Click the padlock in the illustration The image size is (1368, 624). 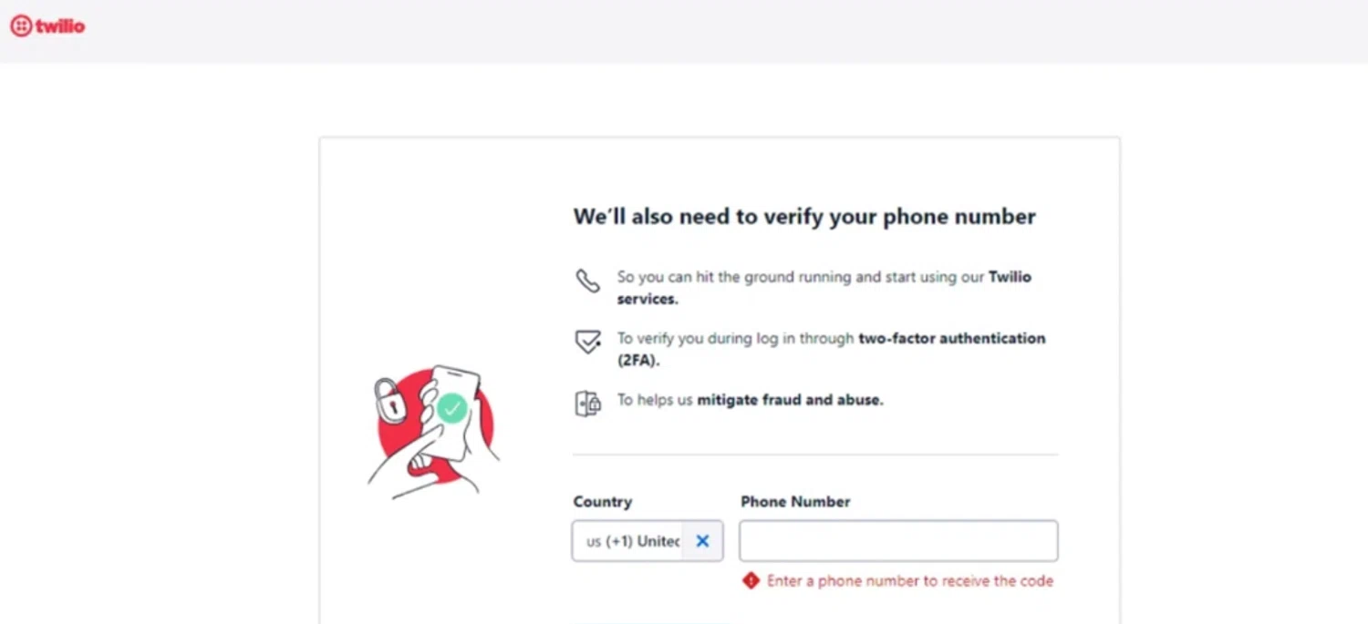click(x=389, y=401)
